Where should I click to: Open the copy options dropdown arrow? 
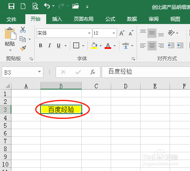[x=29, y=39]
